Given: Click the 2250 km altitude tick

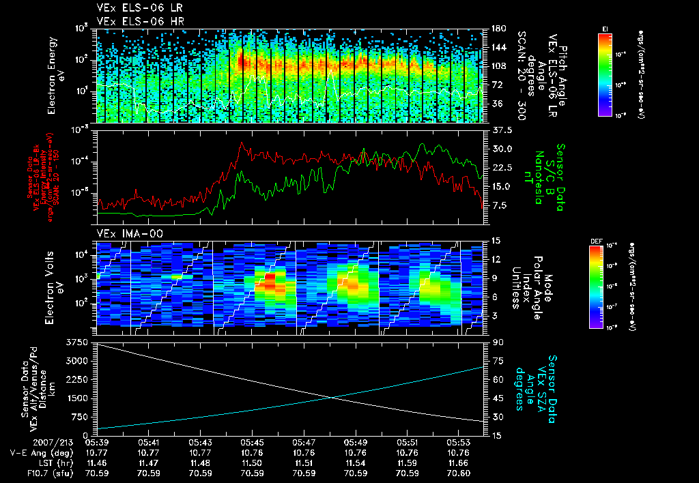Looking at the screenshot, I should point(76,379).
